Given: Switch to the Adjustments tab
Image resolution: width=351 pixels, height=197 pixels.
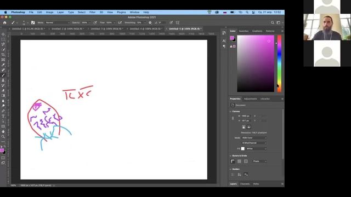Looking at the screenshot, I should (x=250, y=99).
